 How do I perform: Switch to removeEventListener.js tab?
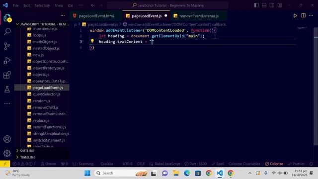coord(199,16)
